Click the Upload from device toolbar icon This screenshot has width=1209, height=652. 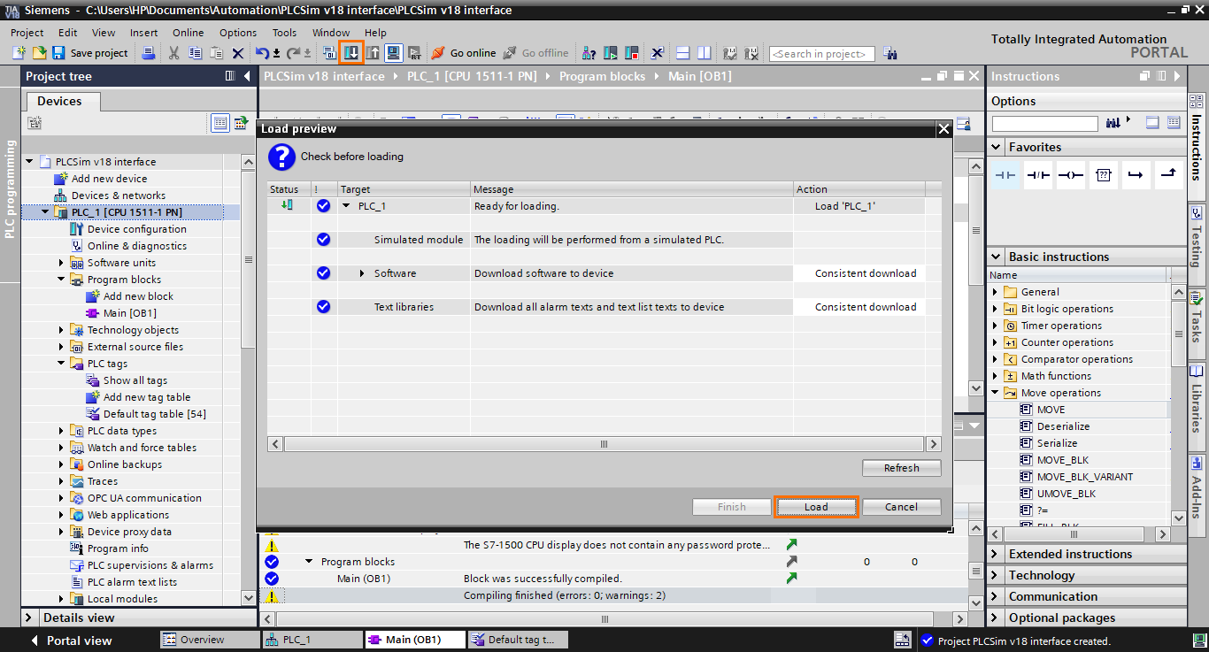[x=372, y=53]
